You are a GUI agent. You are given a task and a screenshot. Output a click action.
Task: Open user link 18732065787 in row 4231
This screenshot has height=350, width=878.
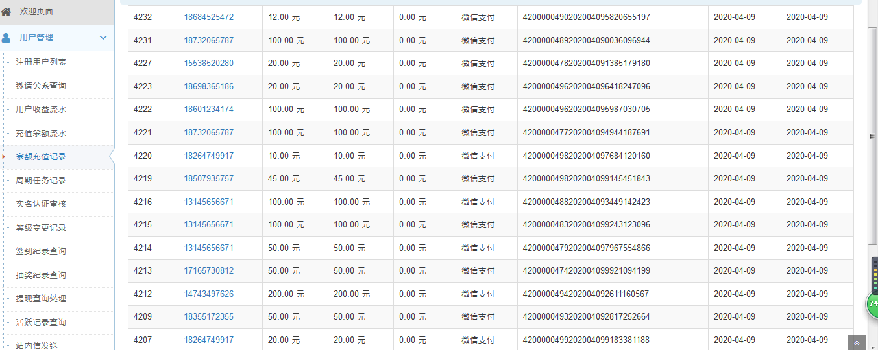(208, 40)
